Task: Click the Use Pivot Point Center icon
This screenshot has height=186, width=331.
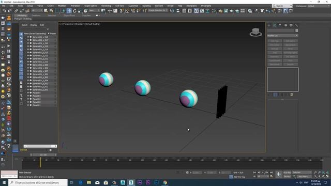Action: (x=103, y=11)
